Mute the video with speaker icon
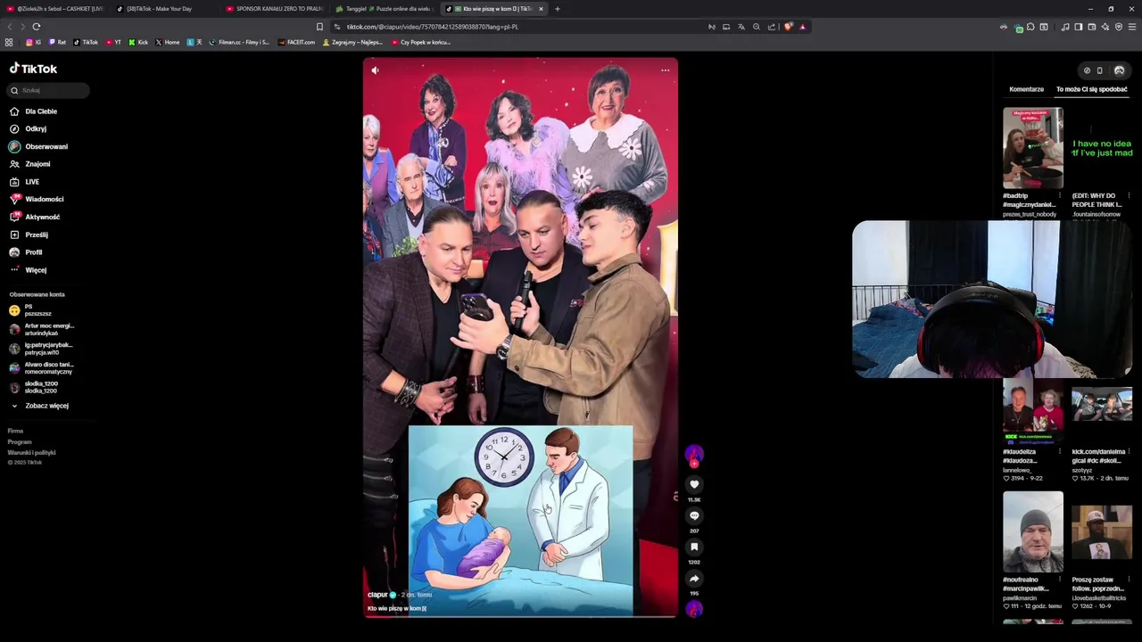This screenshot has width=1142, height=642. pyautogui.click(x=375, y=70)
